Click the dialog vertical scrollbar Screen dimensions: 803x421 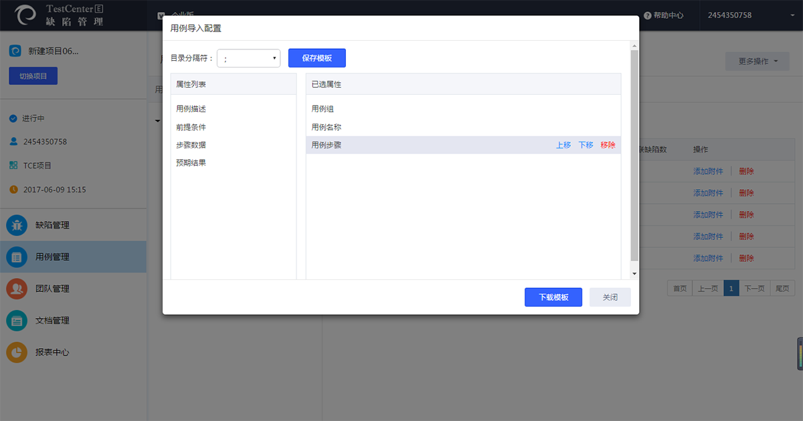pyautogui.click(x=634, y=154)
